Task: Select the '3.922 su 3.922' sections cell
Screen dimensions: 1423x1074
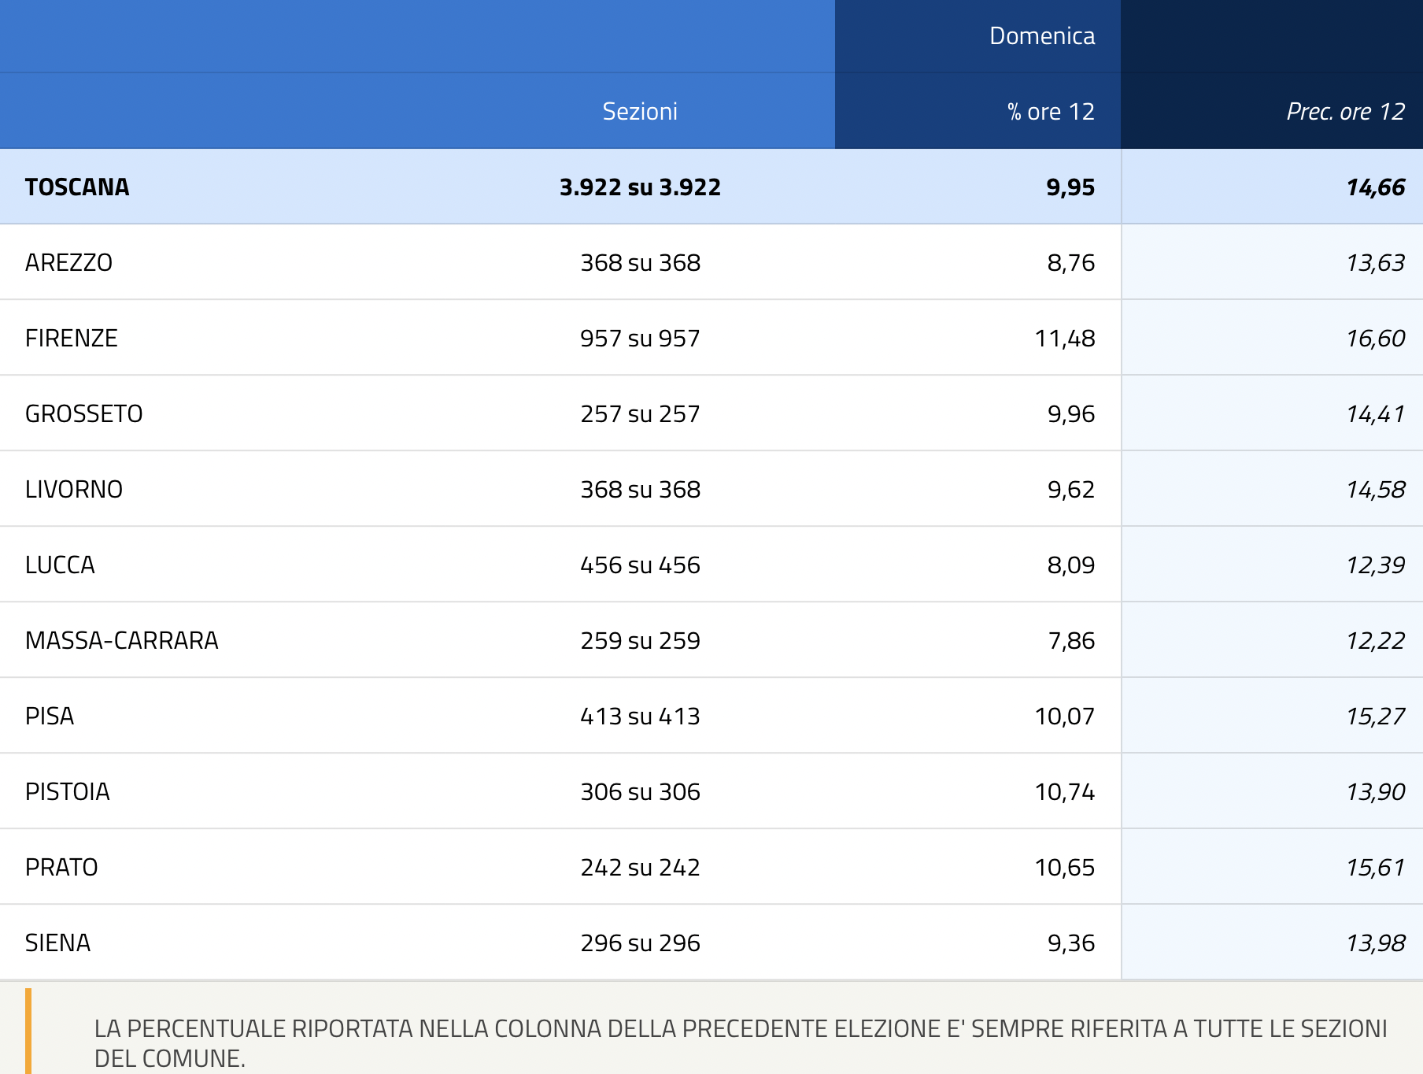Action: click(639, 187)
